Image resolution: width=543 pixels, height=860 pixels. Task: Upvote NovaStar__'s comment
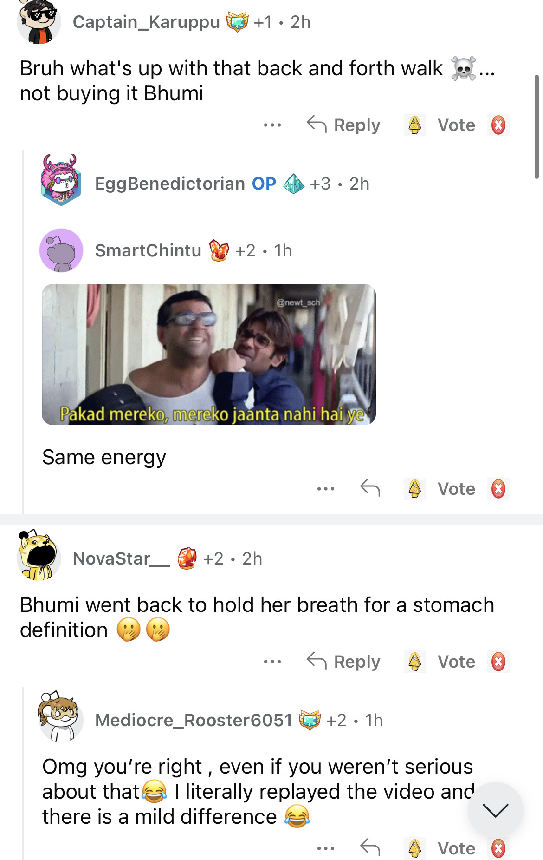pyautogui.click(x=415, y=662)
